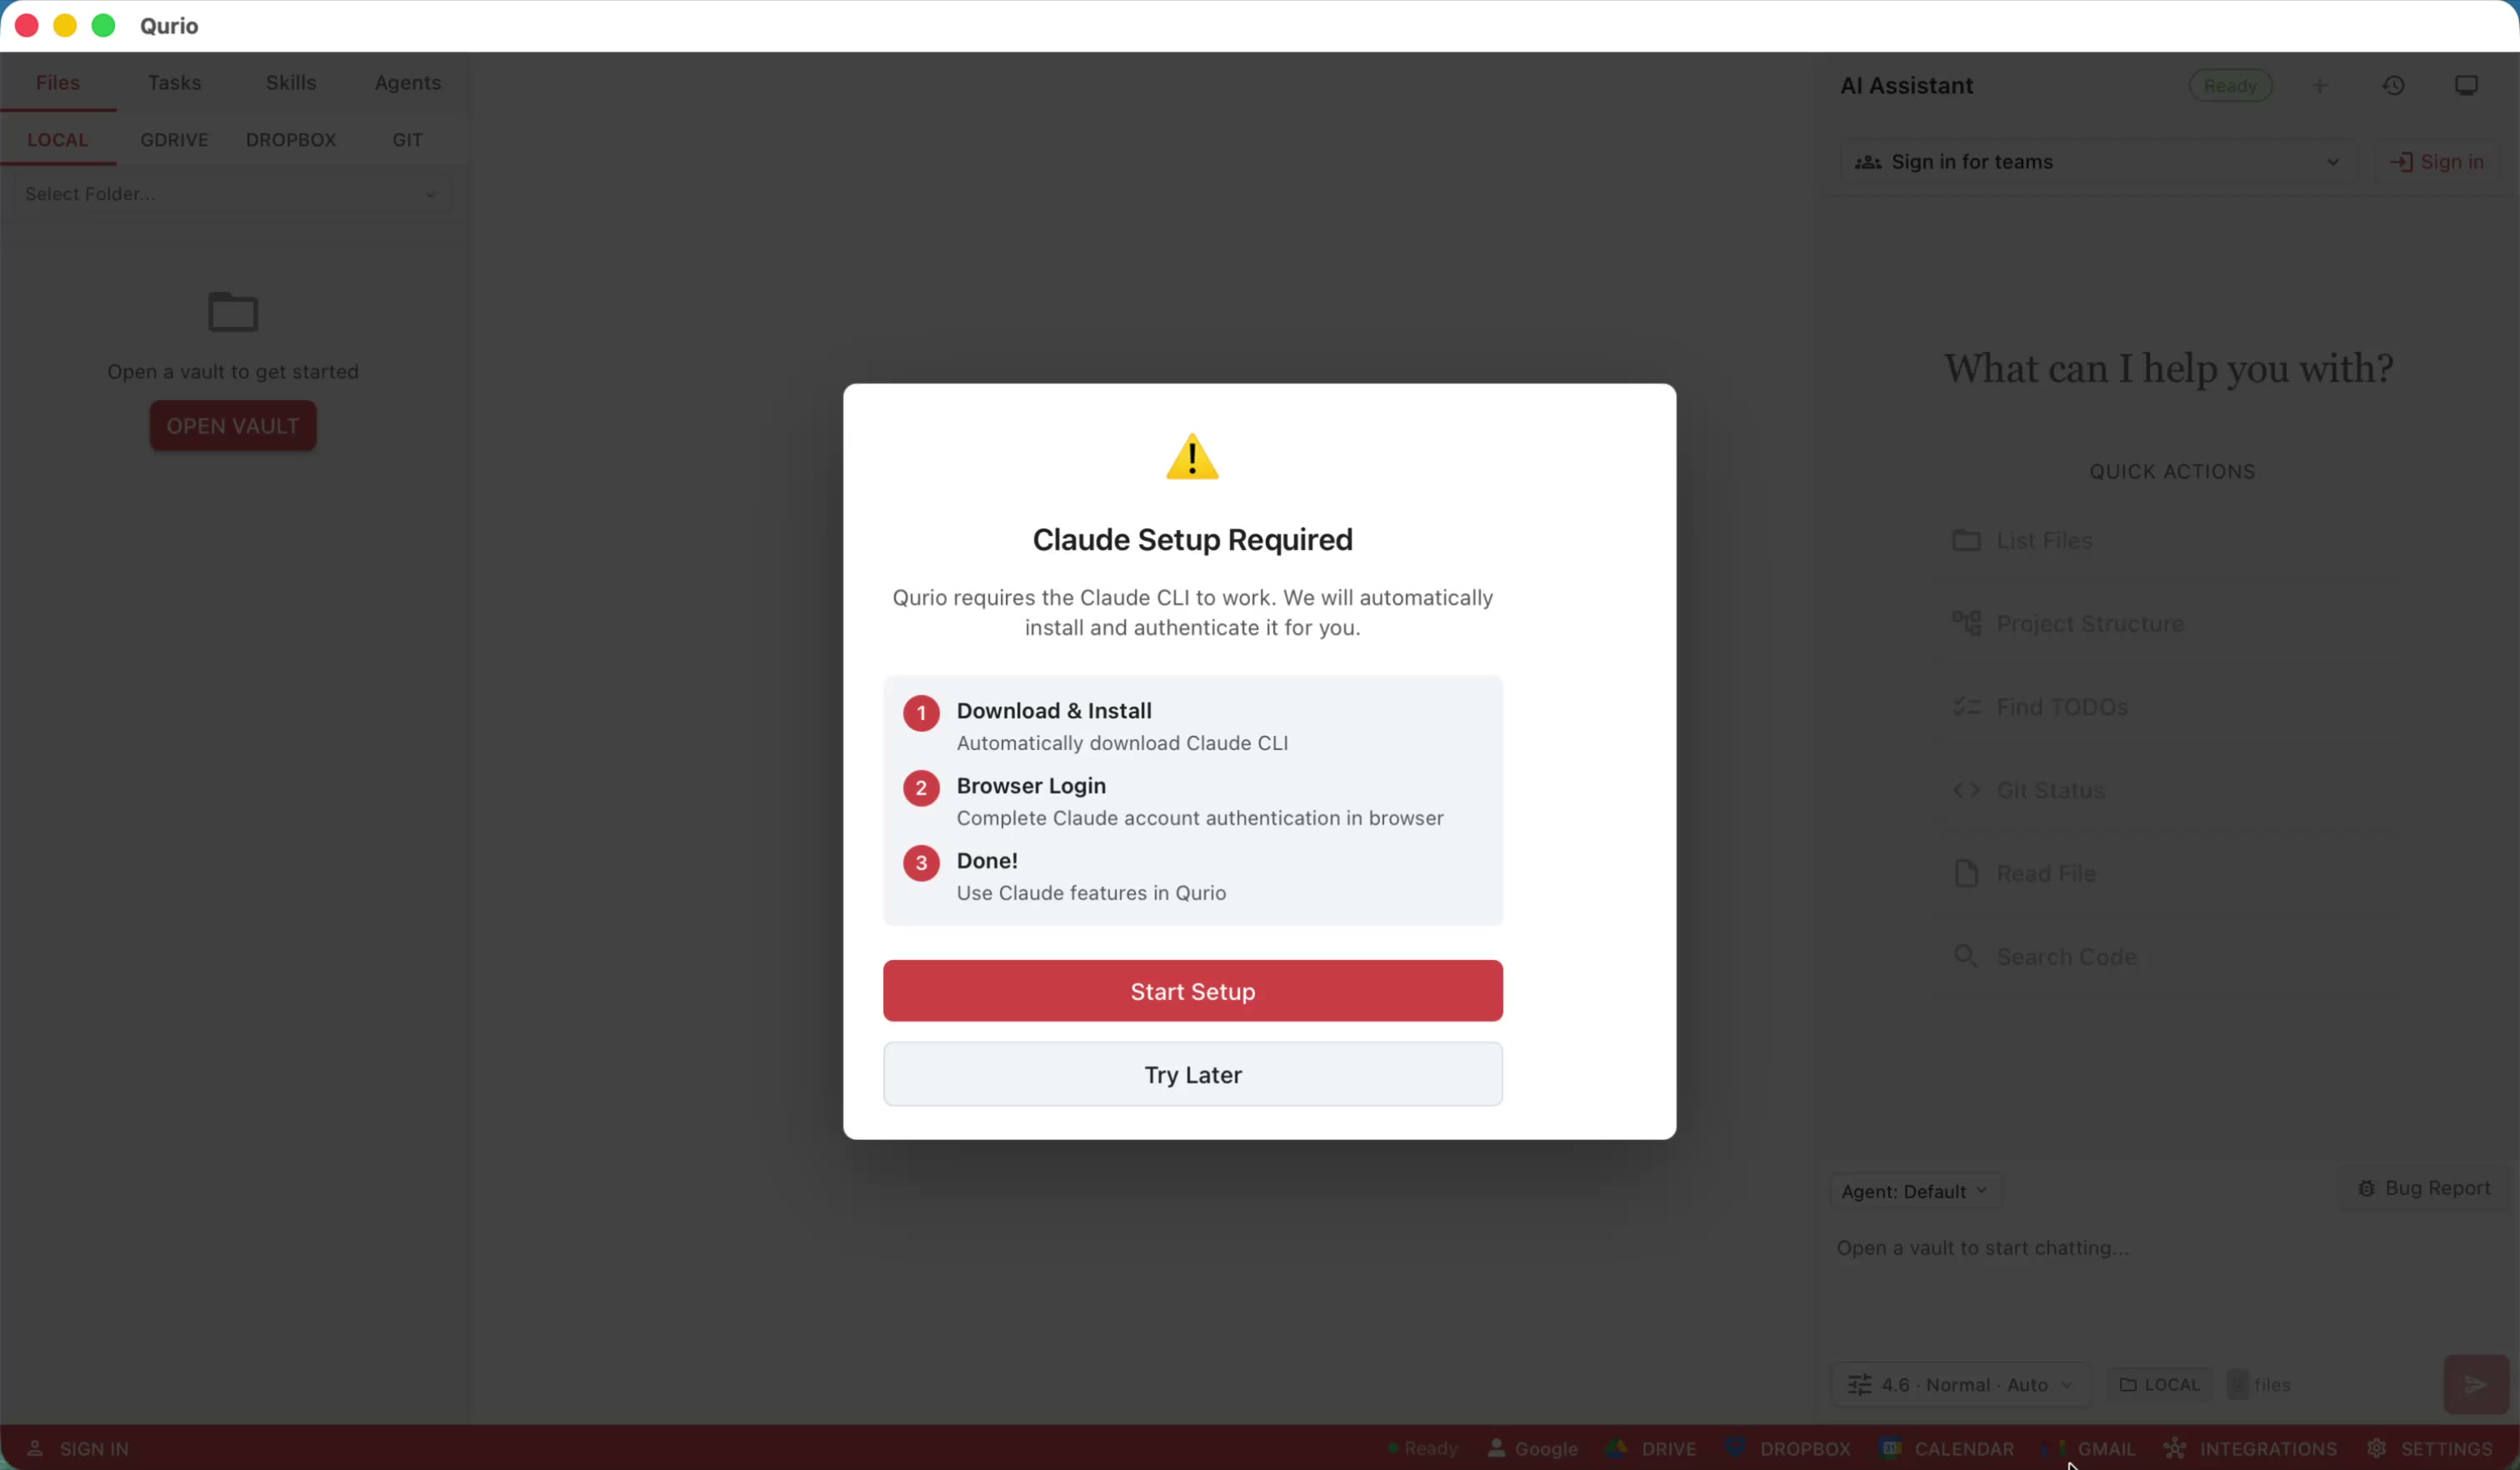Click the monitor icon in AI Assistant header
The image size is (2520, 1470).
[x=2466, y=86]
